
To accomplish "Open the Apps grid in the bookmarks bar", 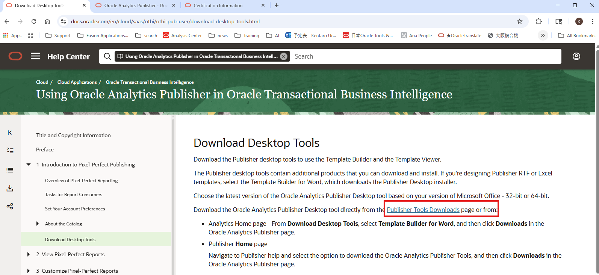I will pyautogui.click(x=12, y=35).
